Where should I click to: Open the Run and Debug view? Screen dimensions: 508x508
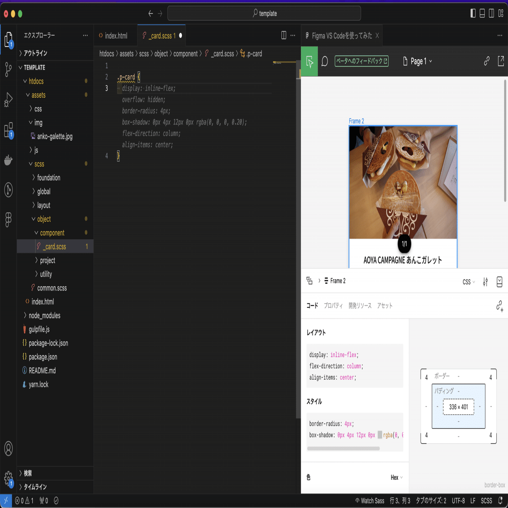click(x=8, y=100)
